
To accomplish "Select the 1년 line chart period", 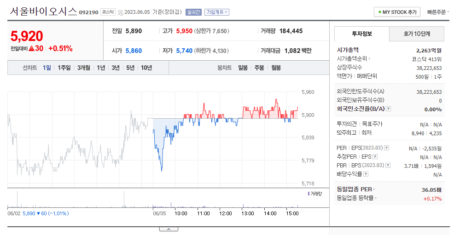I will click(x=101, y=68).
